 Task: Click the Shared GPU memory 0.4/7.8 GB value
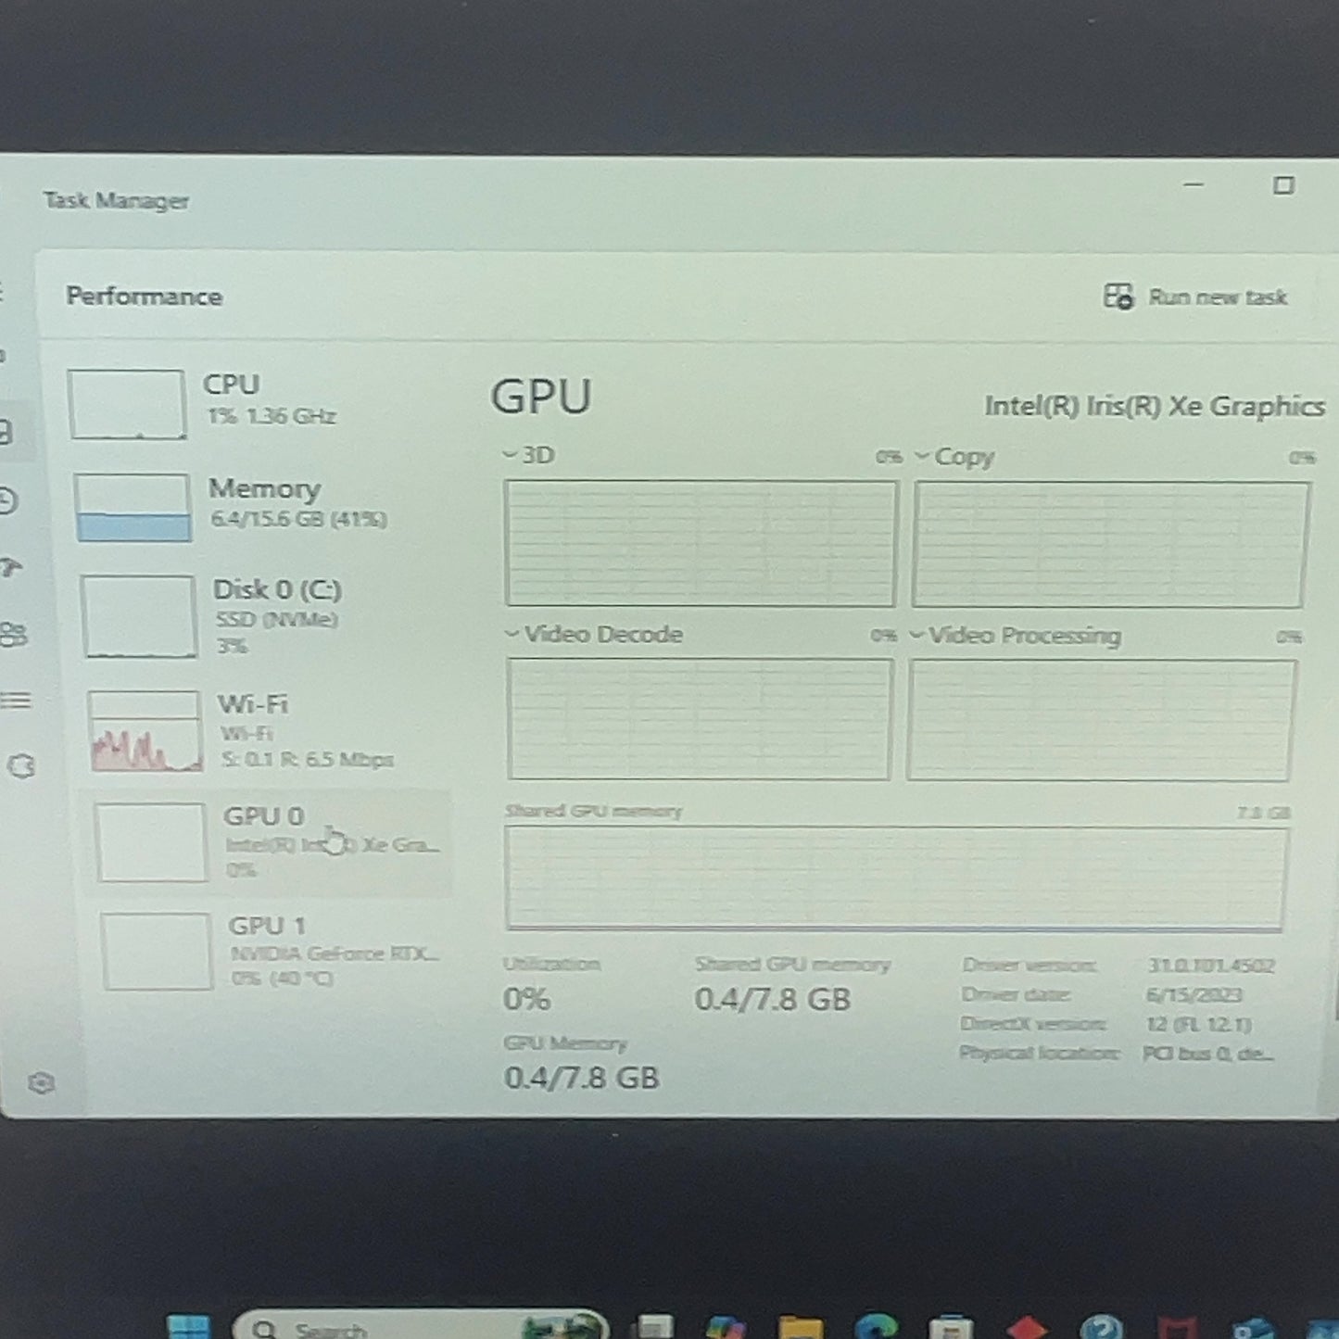(x=773, y=999)
